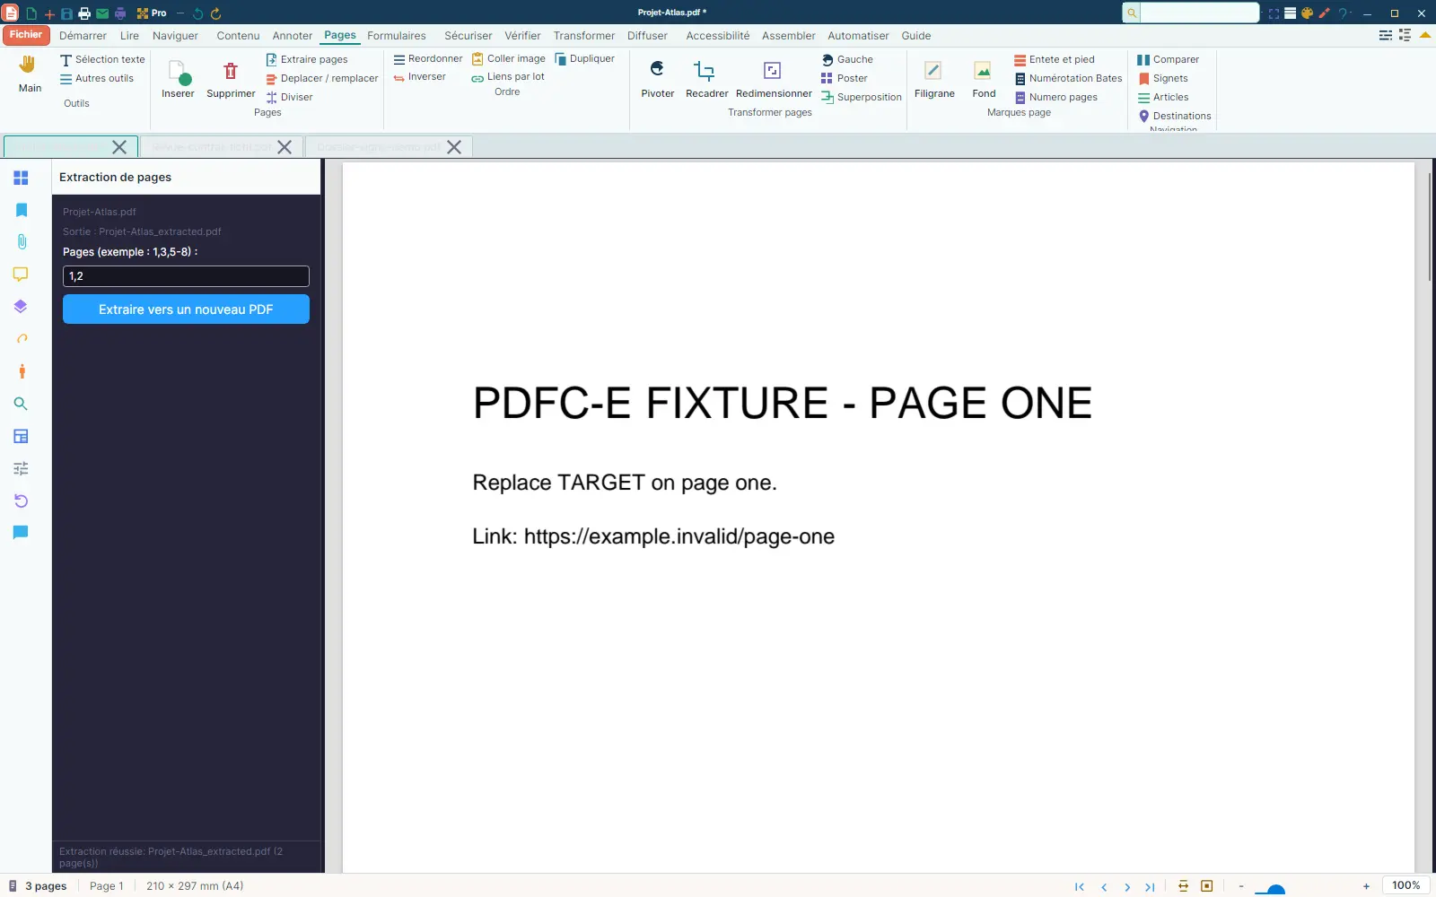Click the Diviser command
Viewport: 1436px width, 897px height.
click(290, 97)
